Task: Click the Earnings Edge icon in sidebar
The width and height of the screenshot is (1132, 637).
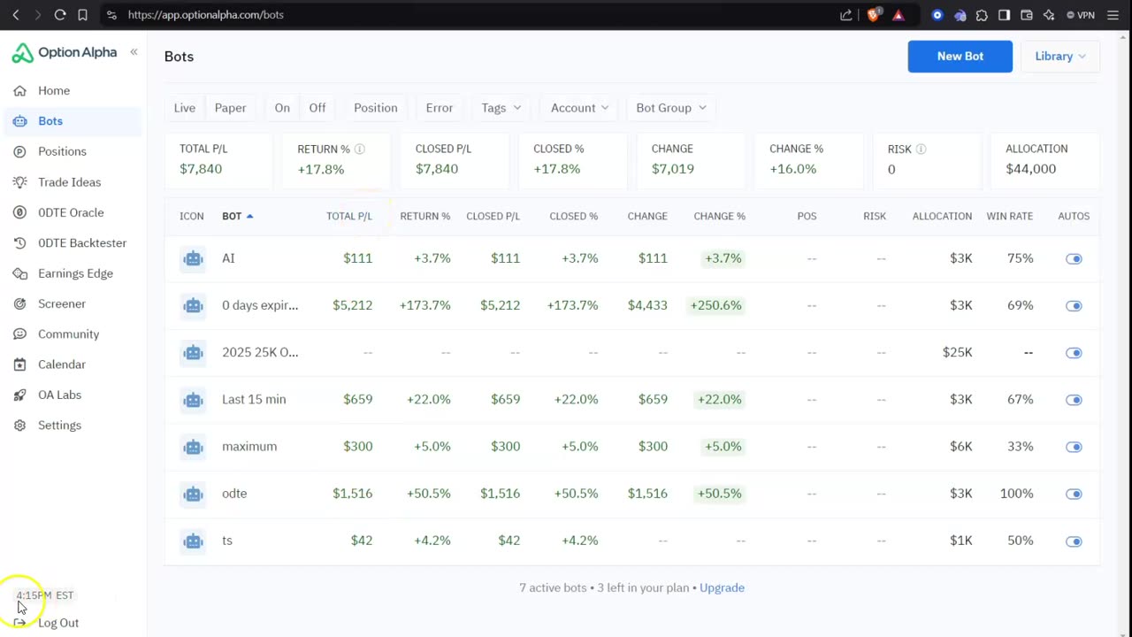Action: pos(19,273)
